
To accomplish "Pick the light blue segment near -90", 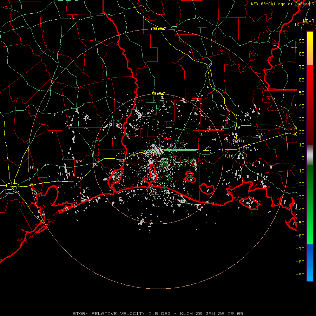I will (310, 274).
